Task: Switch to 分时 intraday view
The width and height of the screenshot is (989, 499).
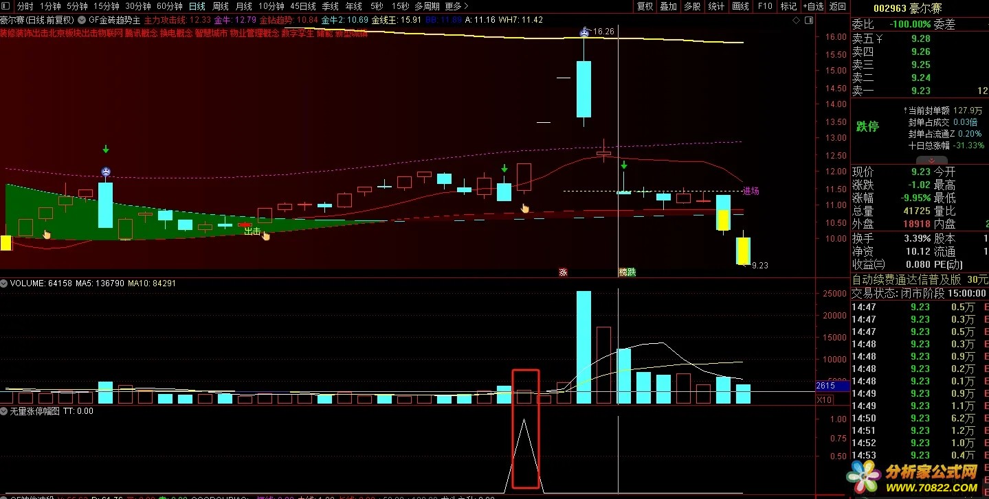Action: (25, 6)
